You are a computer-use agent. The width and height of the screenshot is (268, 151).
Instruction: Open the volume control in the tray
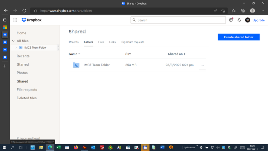[218, 147]
